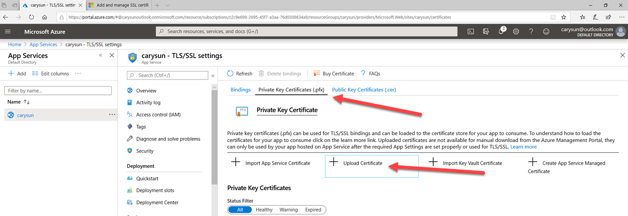Screen dimensions: 628x216
Task: Open Edit columns option
Action: click(50, 73)
